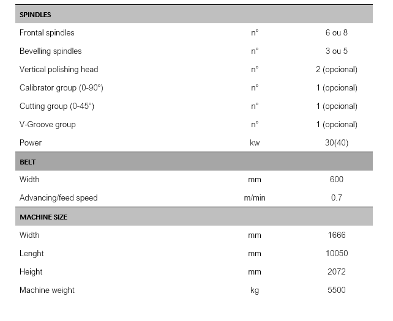The height and width of the screenshot is (321, 393).
Task: Click the SPINDLES section header
Action: click(x=36, y=15)
